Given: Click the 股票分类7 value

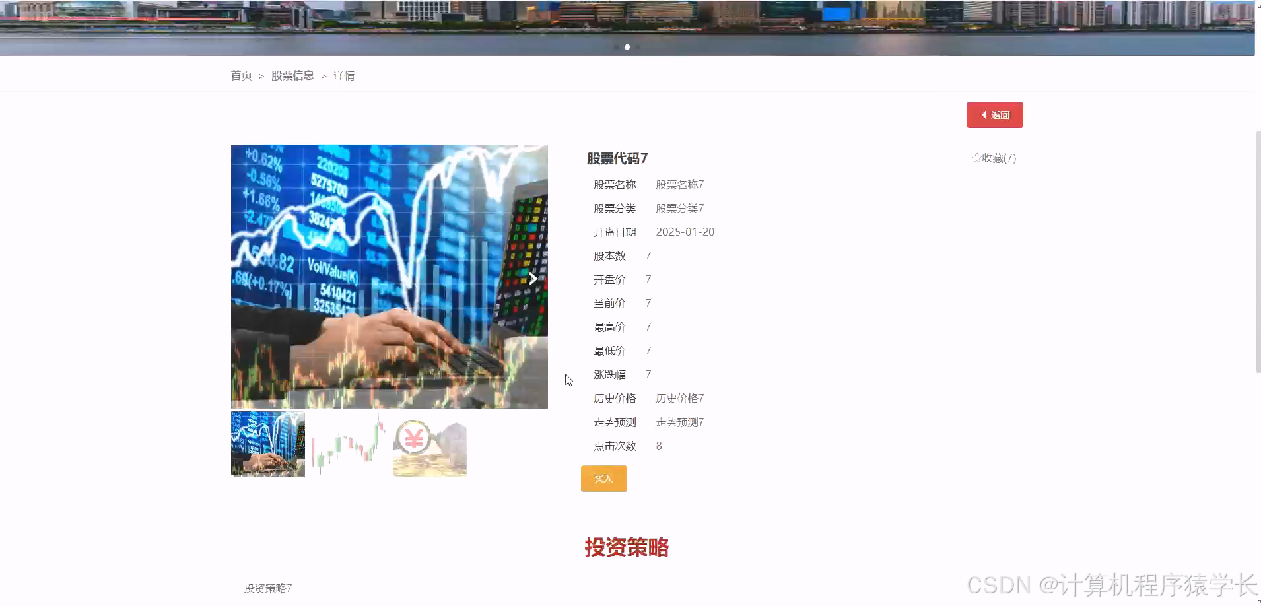Looking at the screenshot, I should [679, 209].
